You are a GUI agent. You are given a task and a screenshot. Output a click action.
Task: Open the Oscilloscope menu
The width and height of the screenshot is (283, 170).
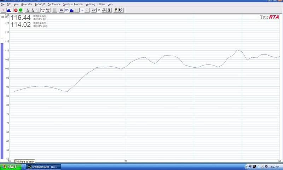tap(54, 4)
